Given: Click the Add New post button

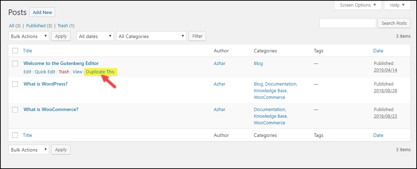Looking at the screenshot, I should coord(42,12).
